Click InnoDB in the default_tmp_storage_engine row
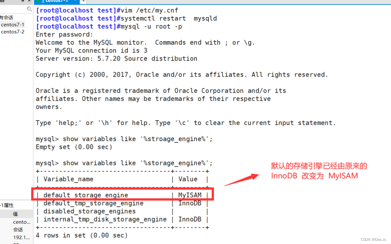 click(190, 203)
